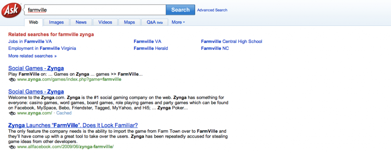Click binoculars icon beside www.zynga.com/ Cached result
Viewport: 391px width, 154px height.
[12, 113]
